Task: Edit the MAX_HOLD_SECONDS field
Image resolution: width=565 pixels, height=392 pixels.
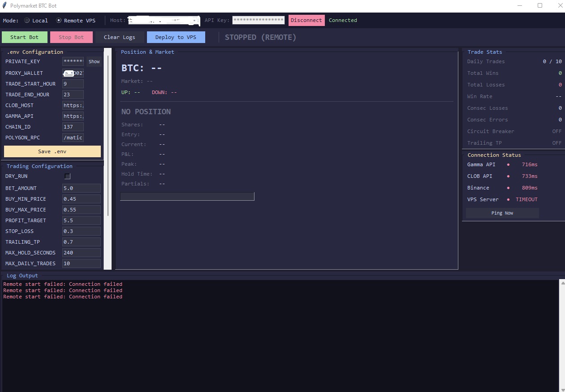Action: coord(82,253)
